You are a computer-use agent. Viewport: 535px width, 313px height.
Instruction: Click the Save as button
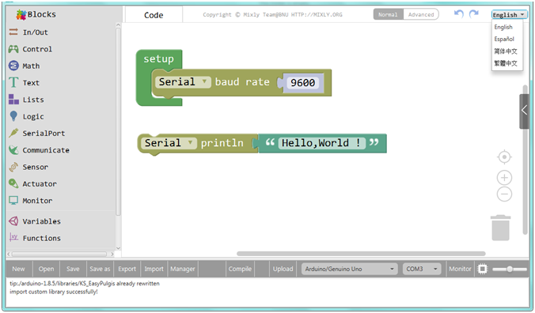tap(100, 269)
